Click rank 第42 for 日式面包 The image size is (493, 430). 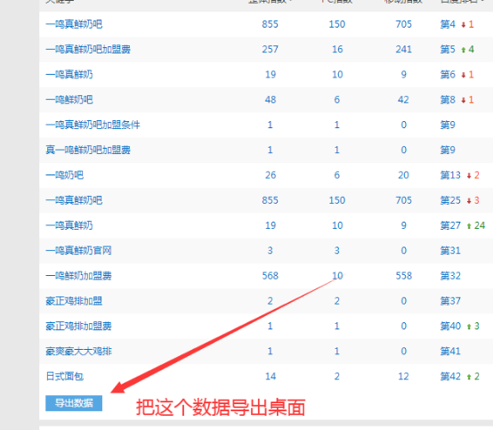tap(450, 377)
